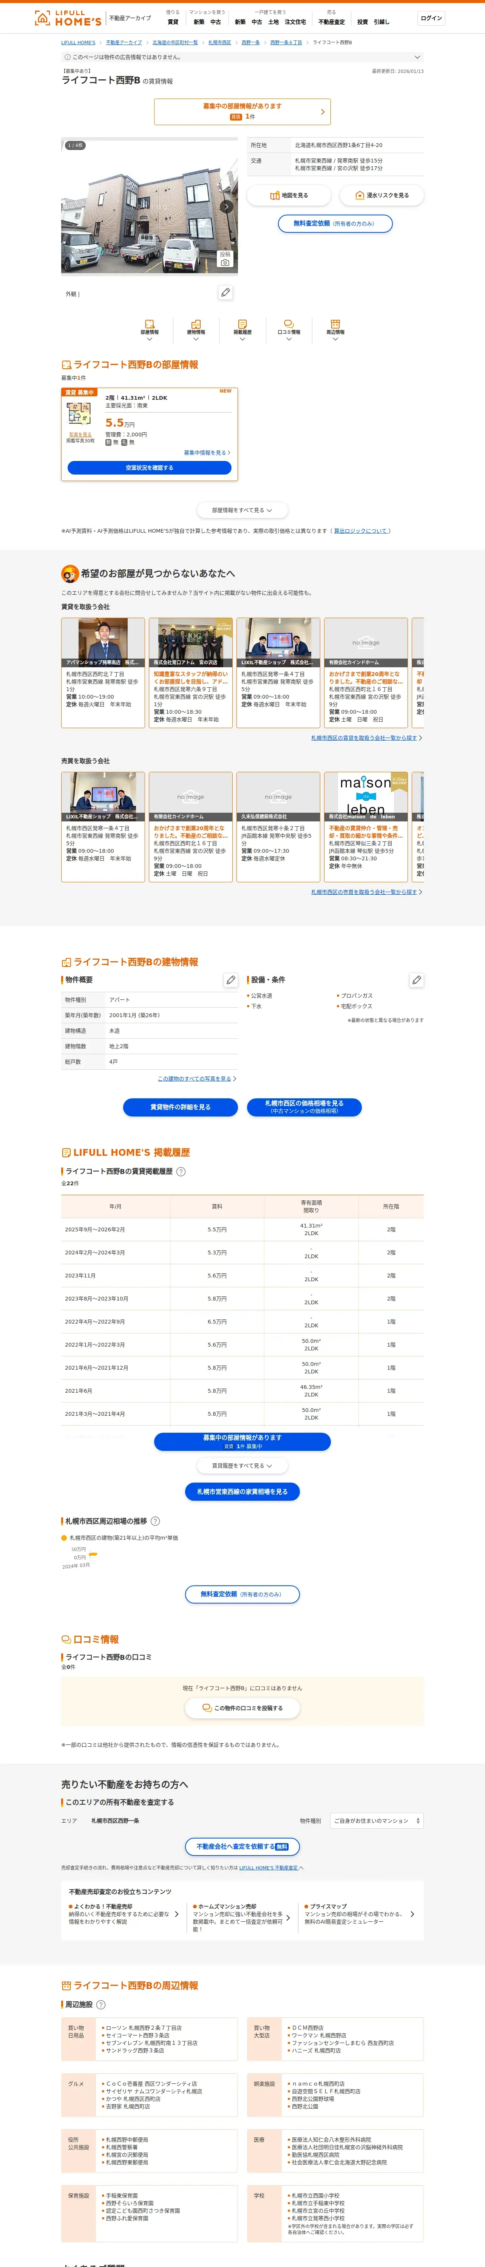Expand 部屋情報をすべて見る
The image size is (485, 2267).
pyautogui.click(x=242, y=510)
